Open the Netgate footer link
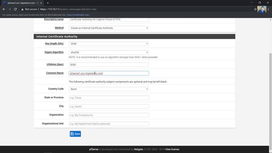 point(139,149)
